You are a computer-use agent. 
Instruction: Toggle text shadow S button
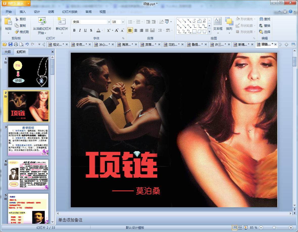(x=91, y=30)
